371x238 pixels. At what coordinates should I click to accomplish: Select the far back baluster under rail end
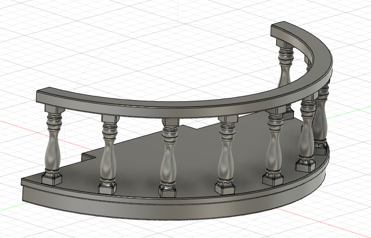[x=285, y=73]
